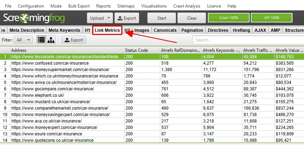The image size is (304, 145).
Task: Select the confused.com/car-insurance address
Action: pos(50,63)
